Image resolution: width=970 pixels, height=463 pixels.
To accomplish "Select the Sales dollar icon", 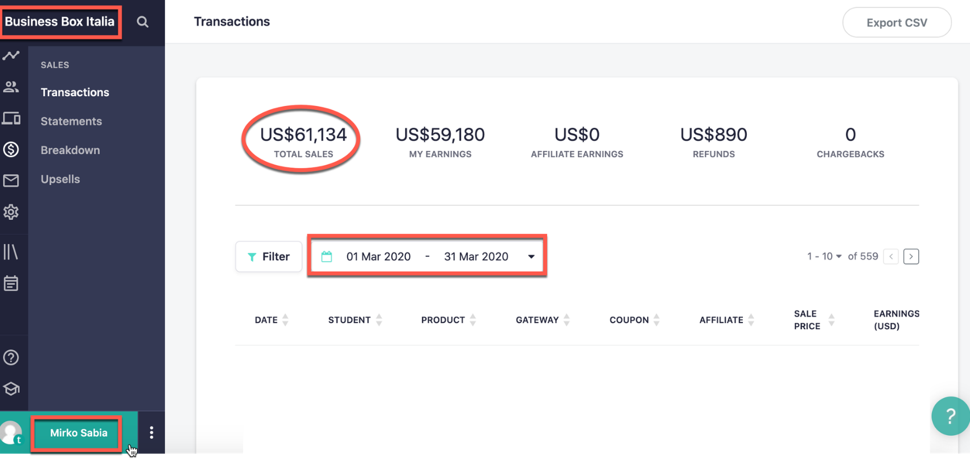I will pyautogui.click(x=11, y=149).
